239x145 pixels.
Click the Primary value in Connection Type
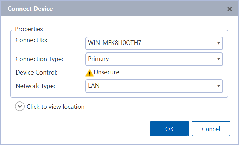(x=99, y=59)
